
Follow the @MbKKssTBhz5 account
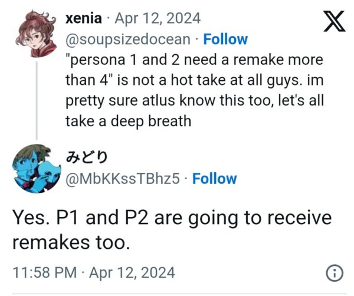point(214,178)
